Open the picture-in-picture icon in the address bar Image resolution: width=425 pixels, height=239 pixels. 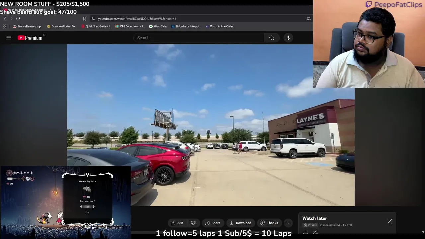(x=309, y=19)
